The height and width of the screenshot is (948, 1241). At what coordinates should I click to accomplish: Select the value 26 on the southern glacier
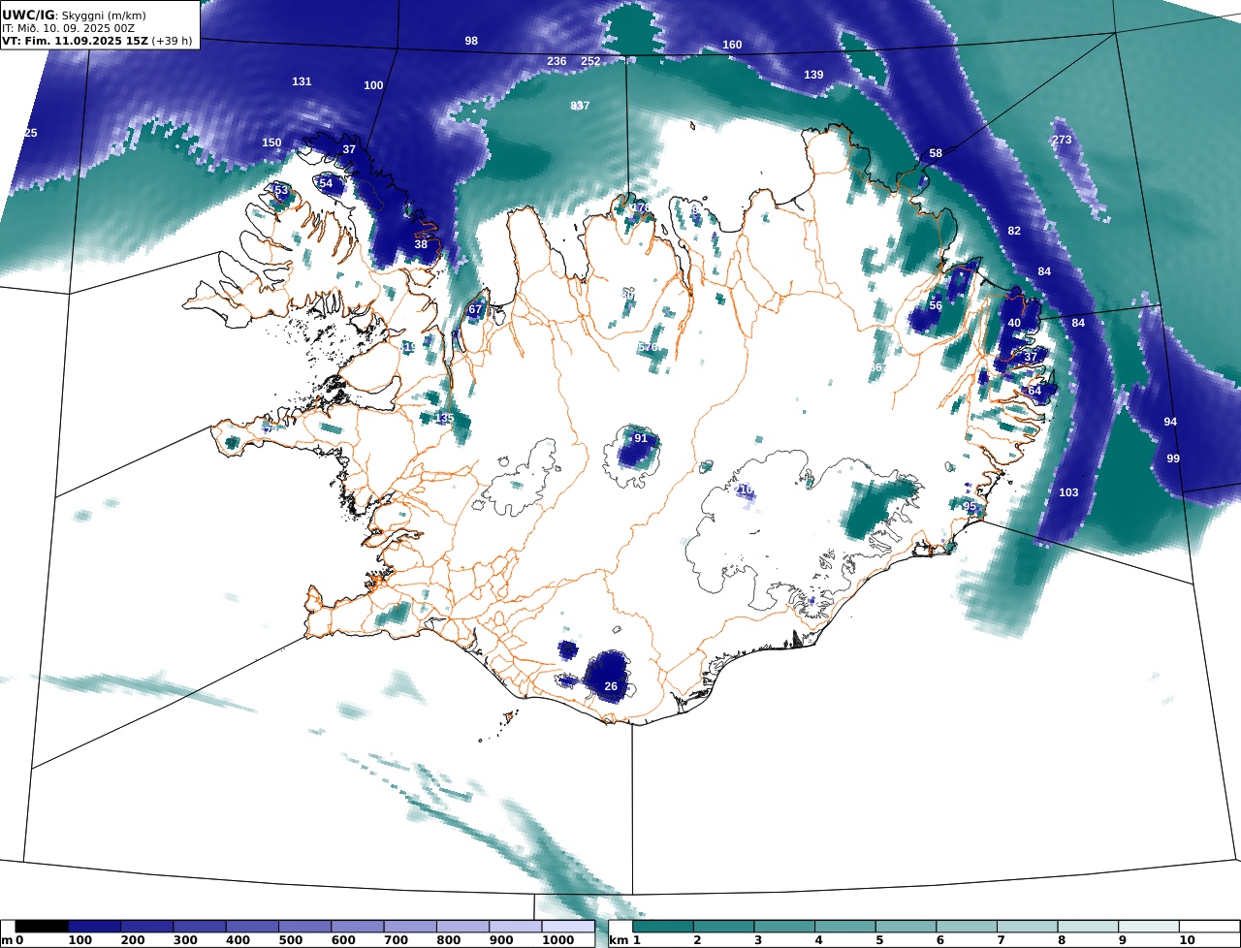(611, 686)
